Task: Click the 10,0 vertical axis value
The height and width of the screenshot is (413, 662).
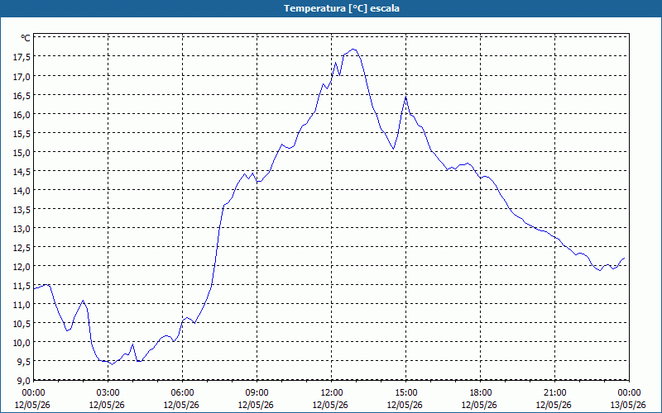Action: point(22,342)
